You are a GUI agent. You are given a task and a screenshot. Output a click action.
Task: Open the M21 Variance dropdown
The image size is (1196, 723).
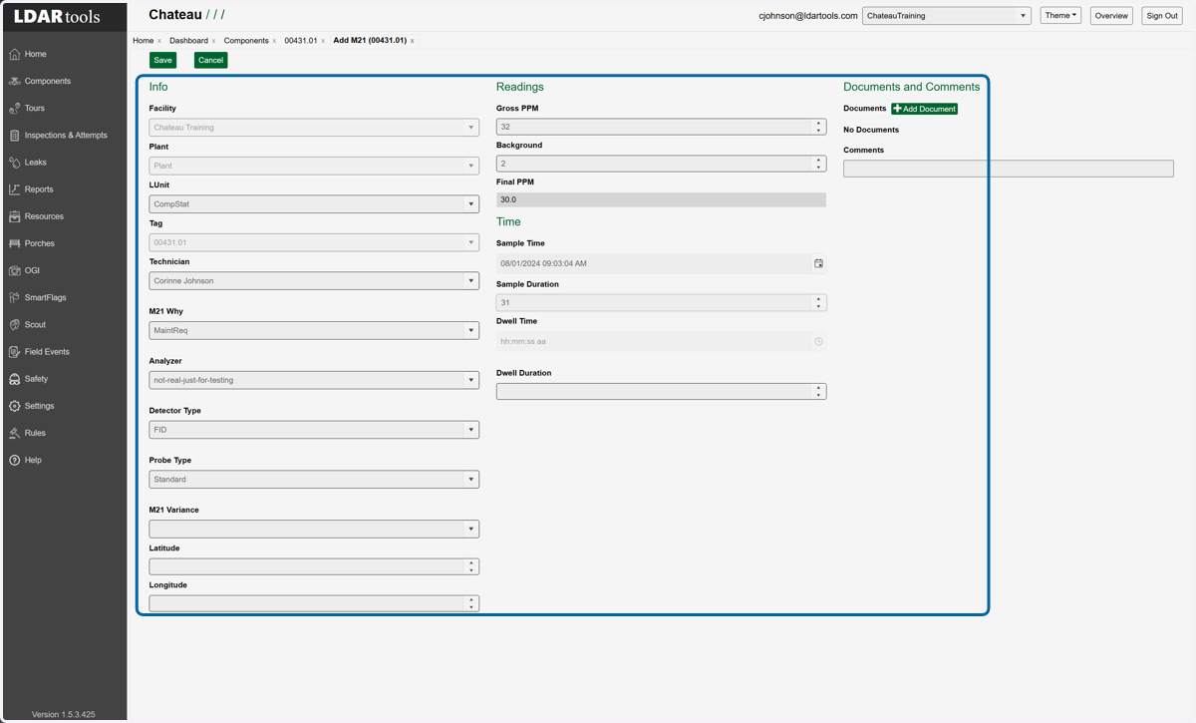click(x=314, y=529)
